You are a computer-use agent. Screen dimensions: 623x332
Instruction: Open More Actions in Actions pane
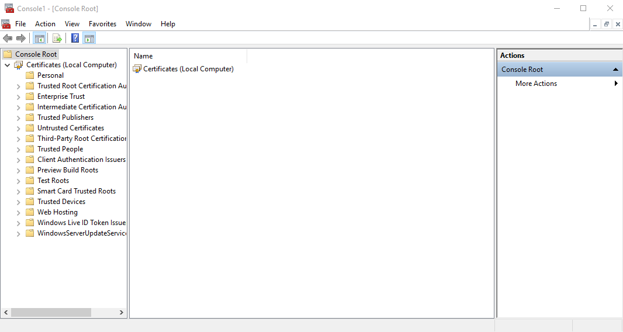pyautogui.click(x=536, y=84)
